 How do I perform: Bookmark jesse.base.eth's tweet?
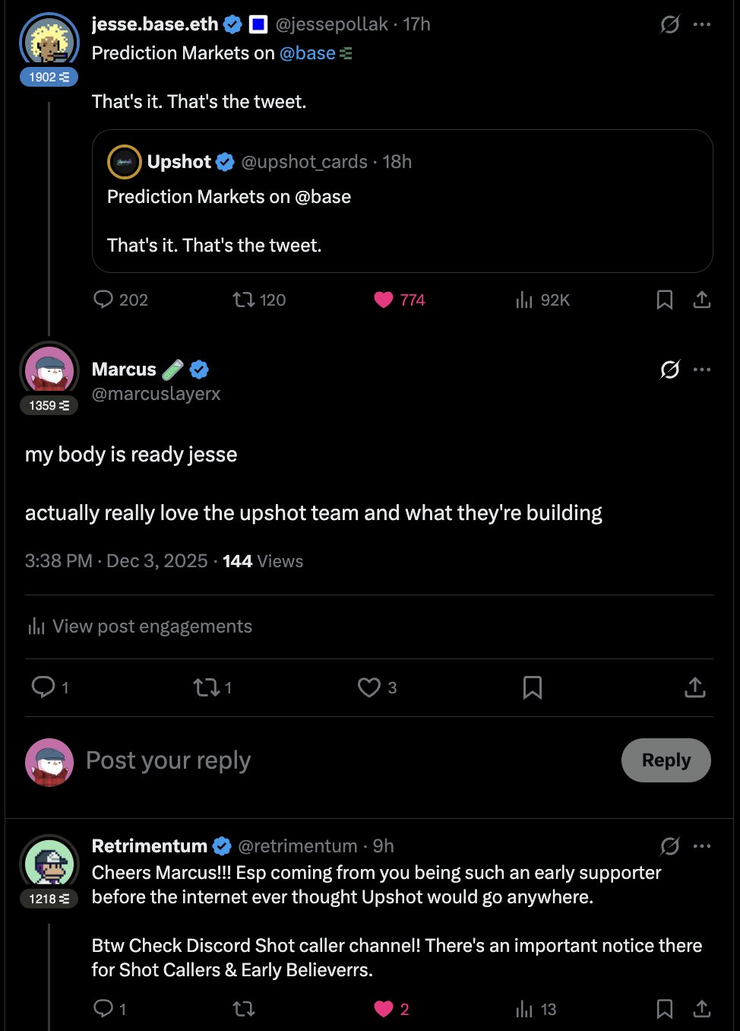(664, 300)
